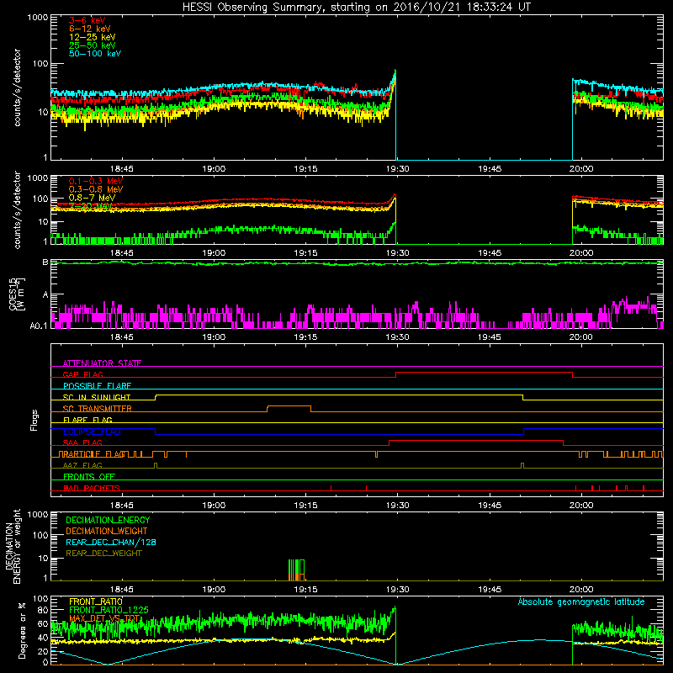Select the SC_TRANSMITTER flag label

[x=98, y=409]
